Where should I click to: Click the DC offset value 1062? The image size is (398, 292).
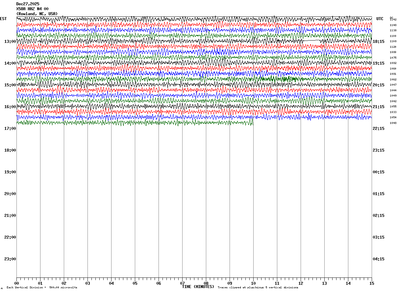393,79
